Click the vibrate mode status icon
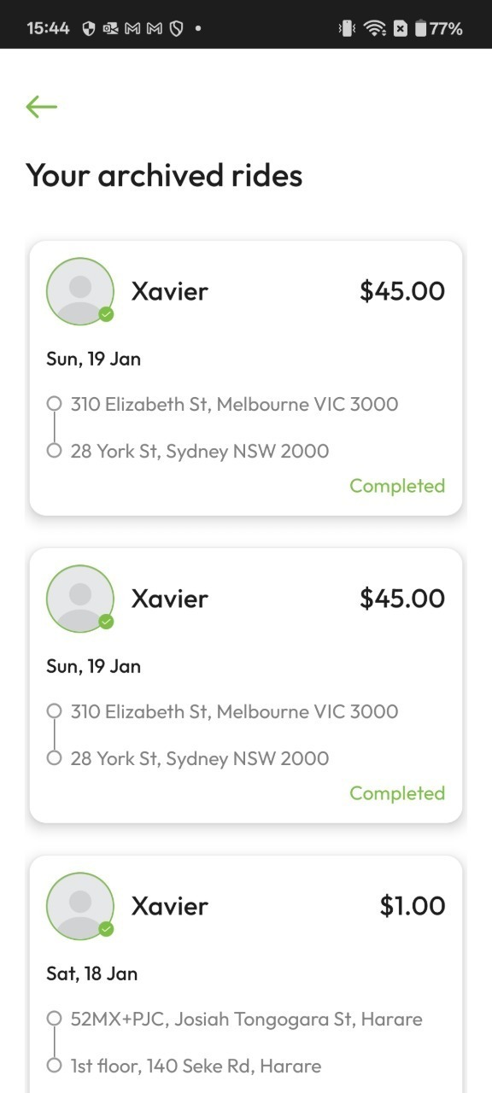The width and height of the screenshot is (492, 1093). [x=347, y=28]
